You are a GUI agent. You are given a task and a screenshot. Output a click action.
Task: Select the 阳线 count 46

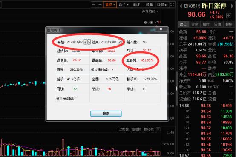coord(109,89)
